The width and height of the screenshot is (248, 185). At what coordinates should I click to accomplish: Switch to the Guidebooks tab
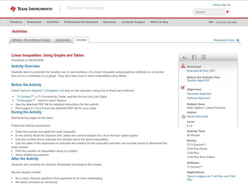(x=63, y=40)
